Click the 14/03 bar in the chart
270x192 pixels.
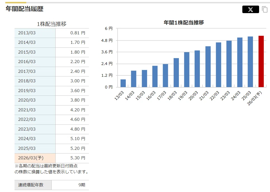click(x=134, y=79)
